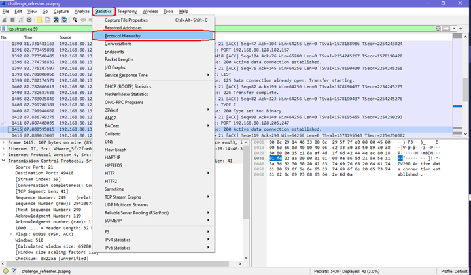Clear the display filter with X icon
The image size is (471, 275).
[x=438, y=29]
